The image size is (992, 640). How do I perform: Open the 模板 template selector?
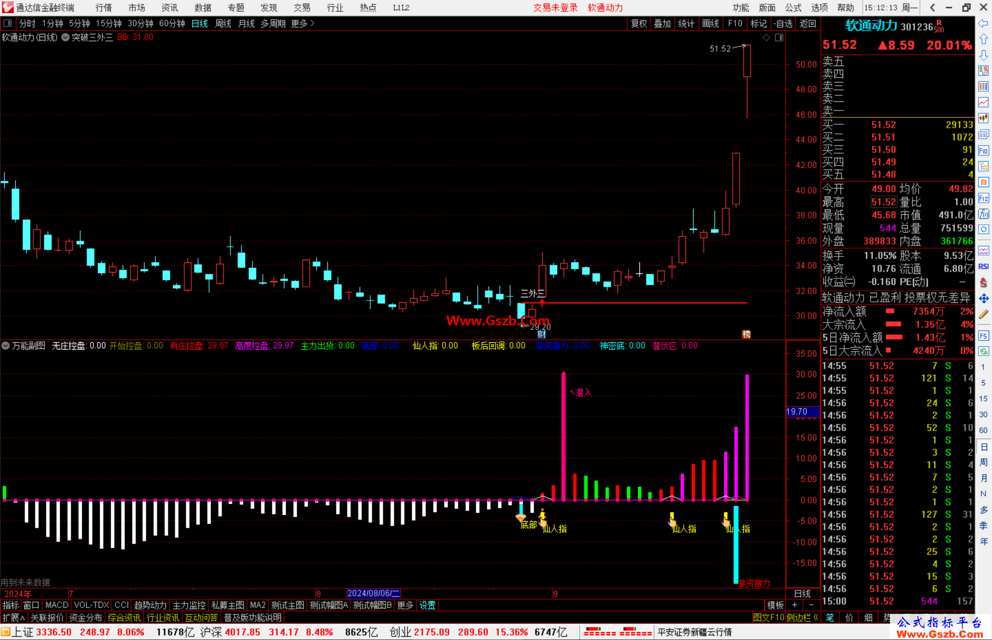pos(776,605)
